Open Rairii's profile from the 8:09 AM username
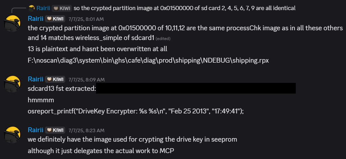This screenshot has width=346, height=159. (x=36, y=79)
